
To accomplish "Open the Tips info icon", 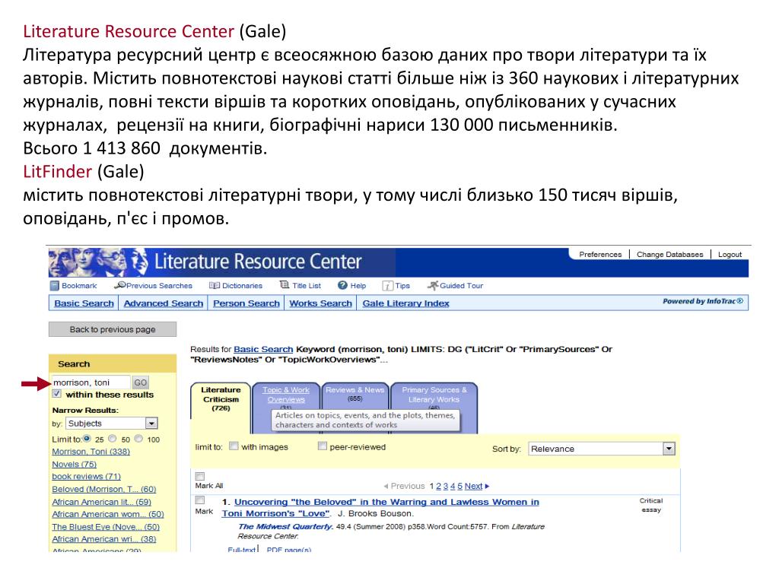I will tap(387, 286).
